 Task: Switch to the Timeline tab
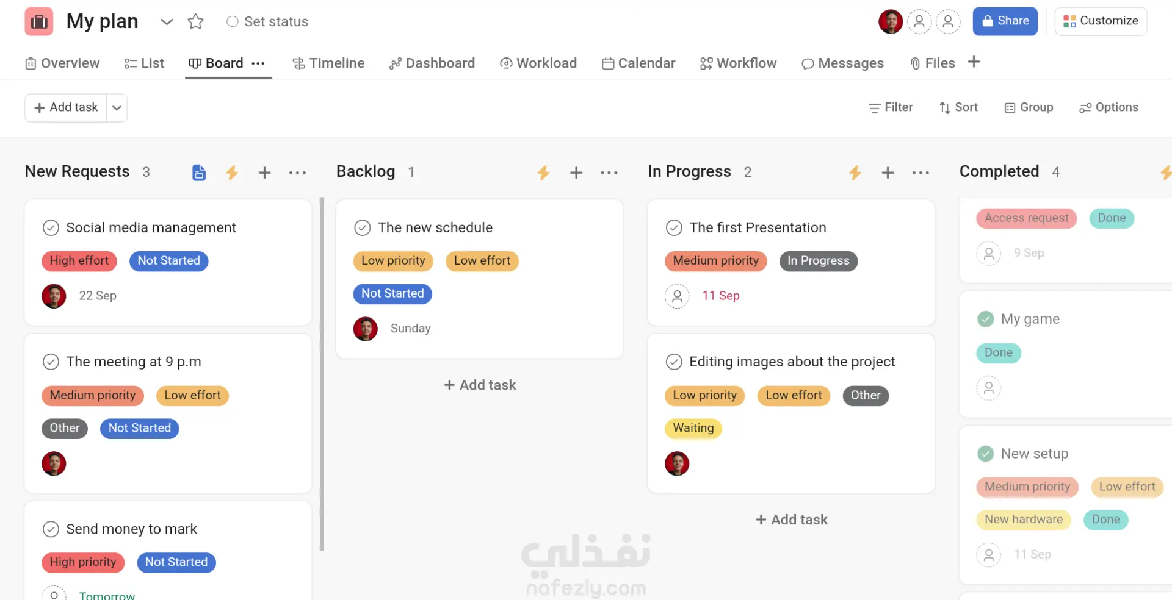[x=328, y=63]
